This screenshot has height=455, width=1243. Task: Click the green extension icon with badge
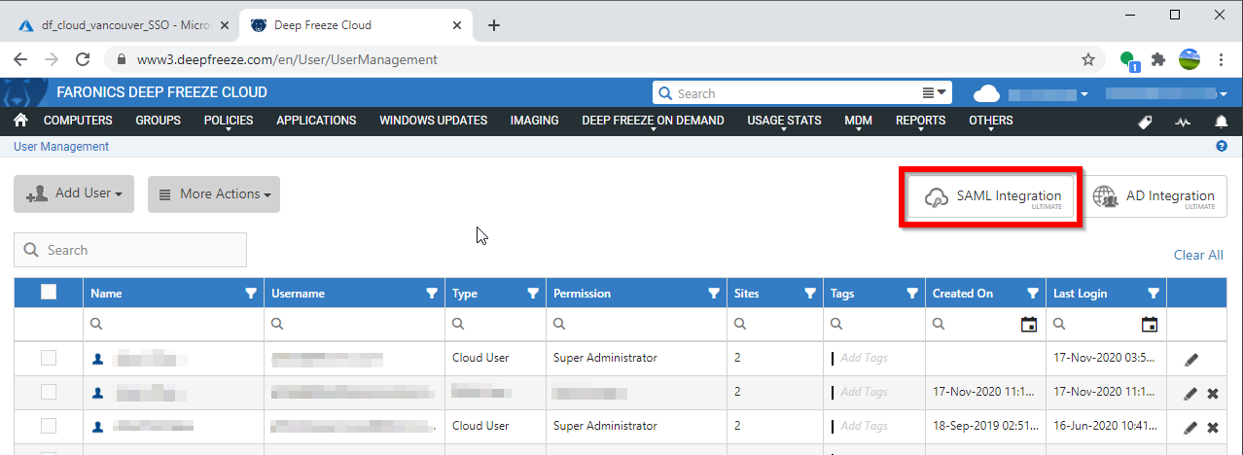click(x=1128, y=60)
